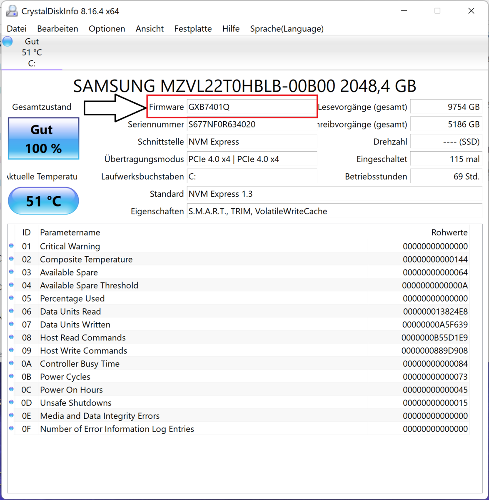Select the Data Units Read row

[238, 311]
